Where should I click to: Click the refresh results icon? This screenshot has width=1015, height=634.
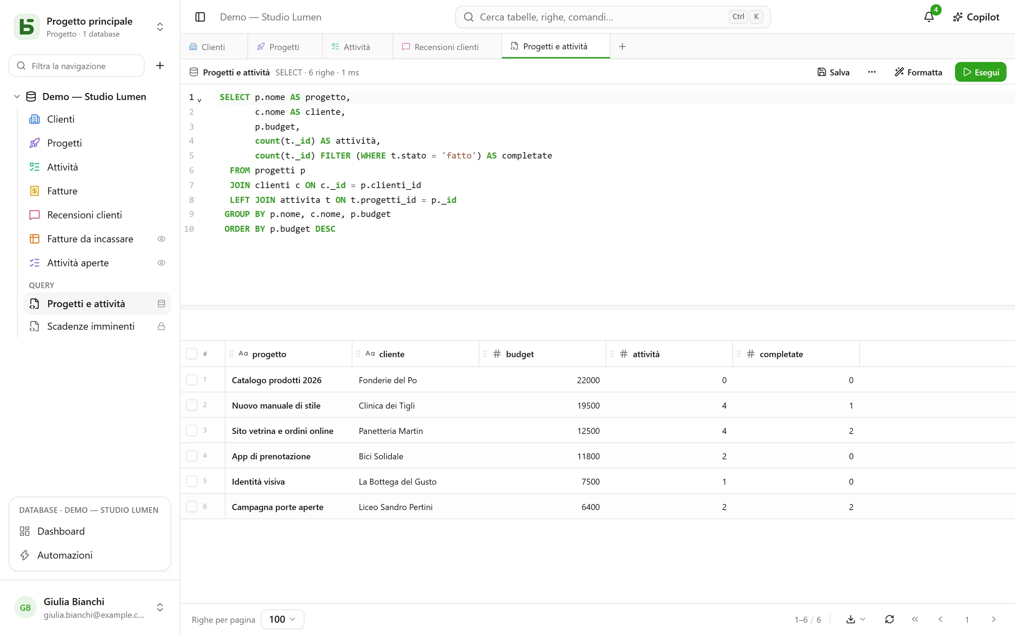pos(889,619)
